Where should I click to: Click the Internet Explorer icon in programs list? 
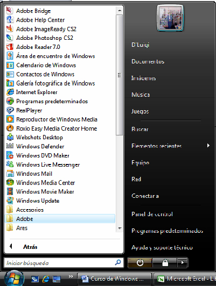tap(10, 92)
